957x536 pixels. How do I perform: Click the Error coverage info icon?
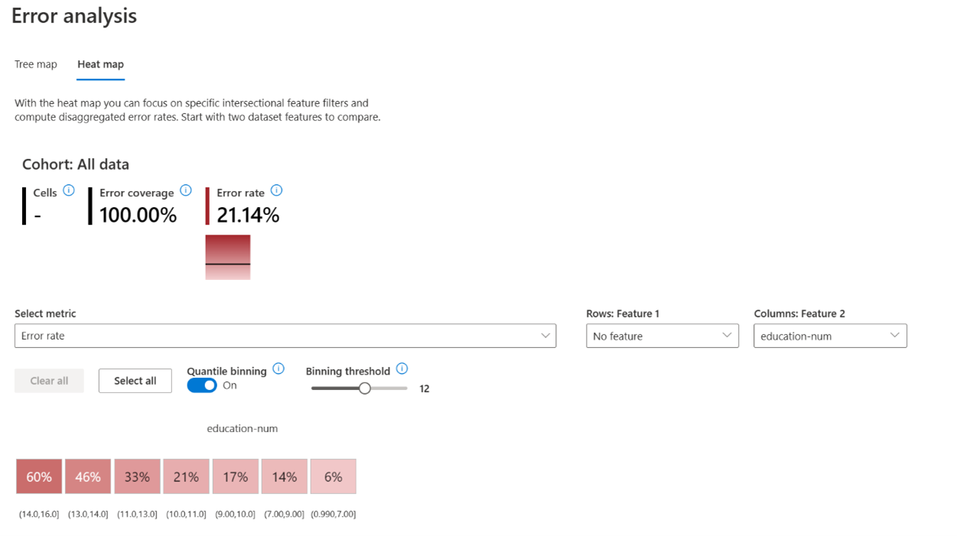pos(185,190)
